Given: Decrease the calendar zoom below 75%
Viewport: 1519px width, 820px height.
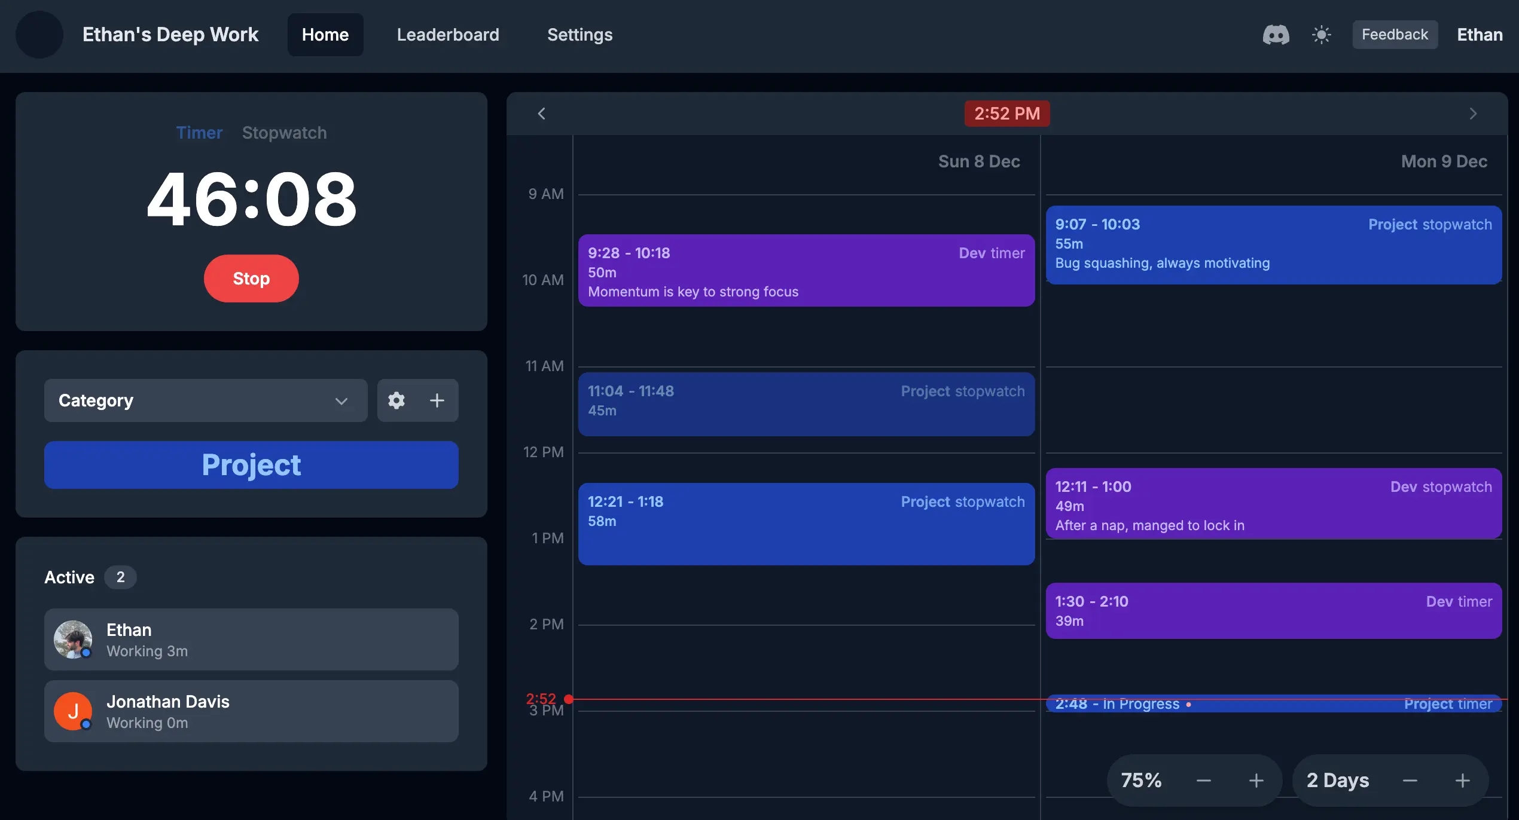Looking at the screenshot, I should pyautogui.click(x=1204, y=781).
